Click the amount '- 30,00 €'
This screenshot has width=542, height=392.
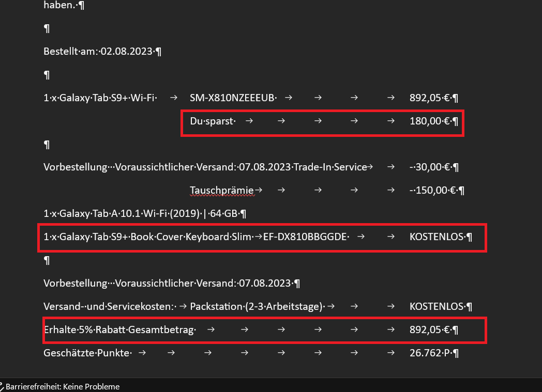coord(429,167)
